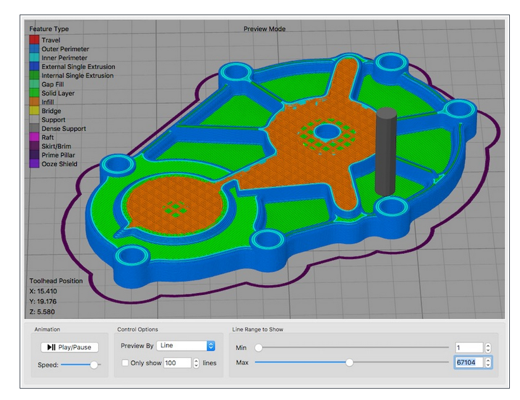This screenshot has width=520, height=400.
Task: Select the Bridge color square in the legend
Action: point(33,110)
